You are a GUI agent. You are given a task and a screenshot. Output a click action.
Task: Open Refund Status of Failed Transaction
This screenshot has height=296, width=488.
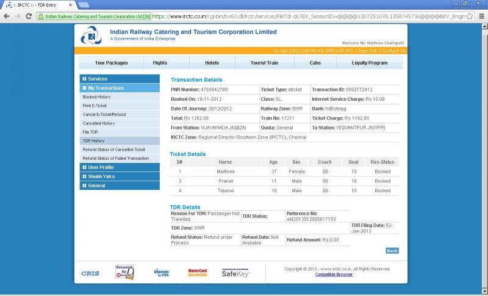click(120, 159)
